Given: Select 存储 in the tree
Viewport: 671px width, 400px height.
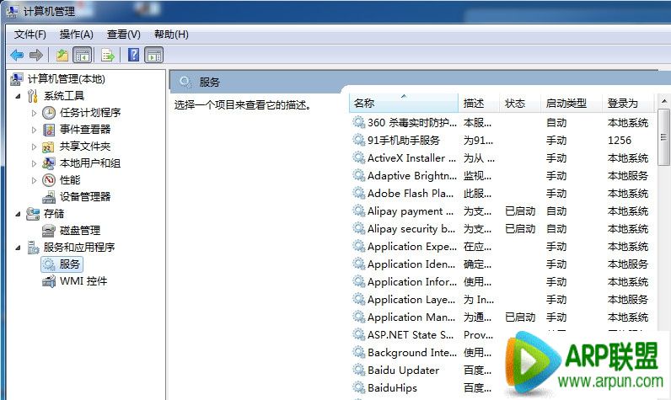Looking at the screenshot, I should pyautogui.click(x=53, y=214).
